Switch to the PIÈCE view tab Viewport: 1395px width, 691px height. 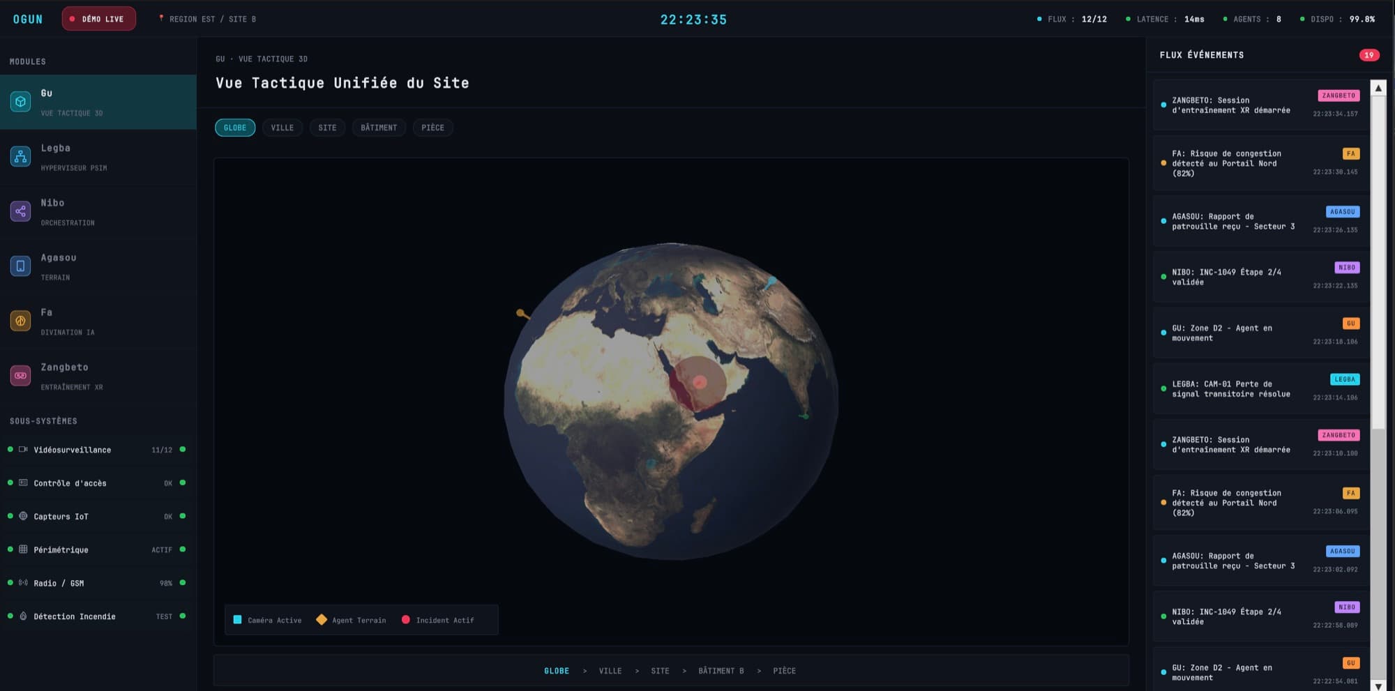click(x=432, y=128)
